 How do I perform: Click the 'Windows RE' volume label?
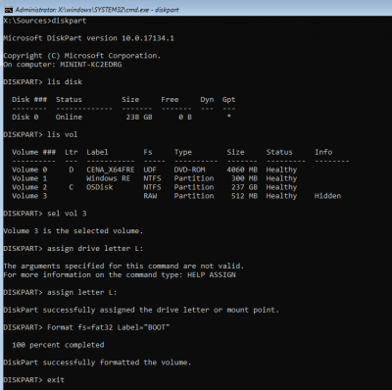[108, 178]
